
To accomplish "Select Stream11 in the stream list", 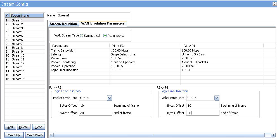I will tap(24, 59).
